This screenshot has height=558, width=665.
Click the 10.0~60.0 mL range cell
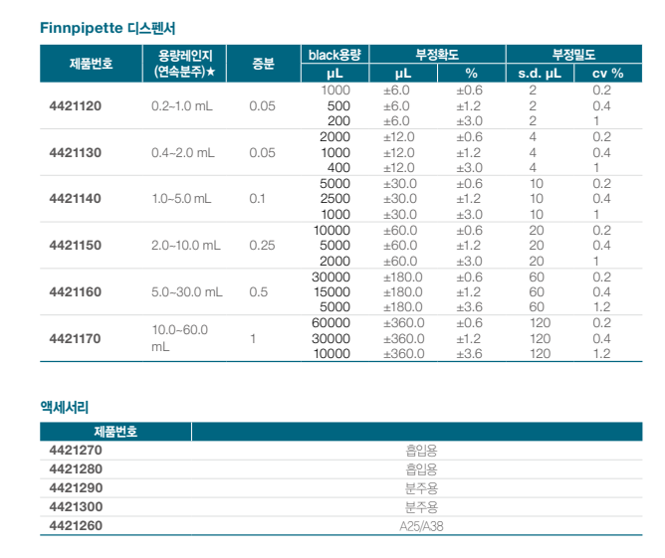(x=180, y=338)
